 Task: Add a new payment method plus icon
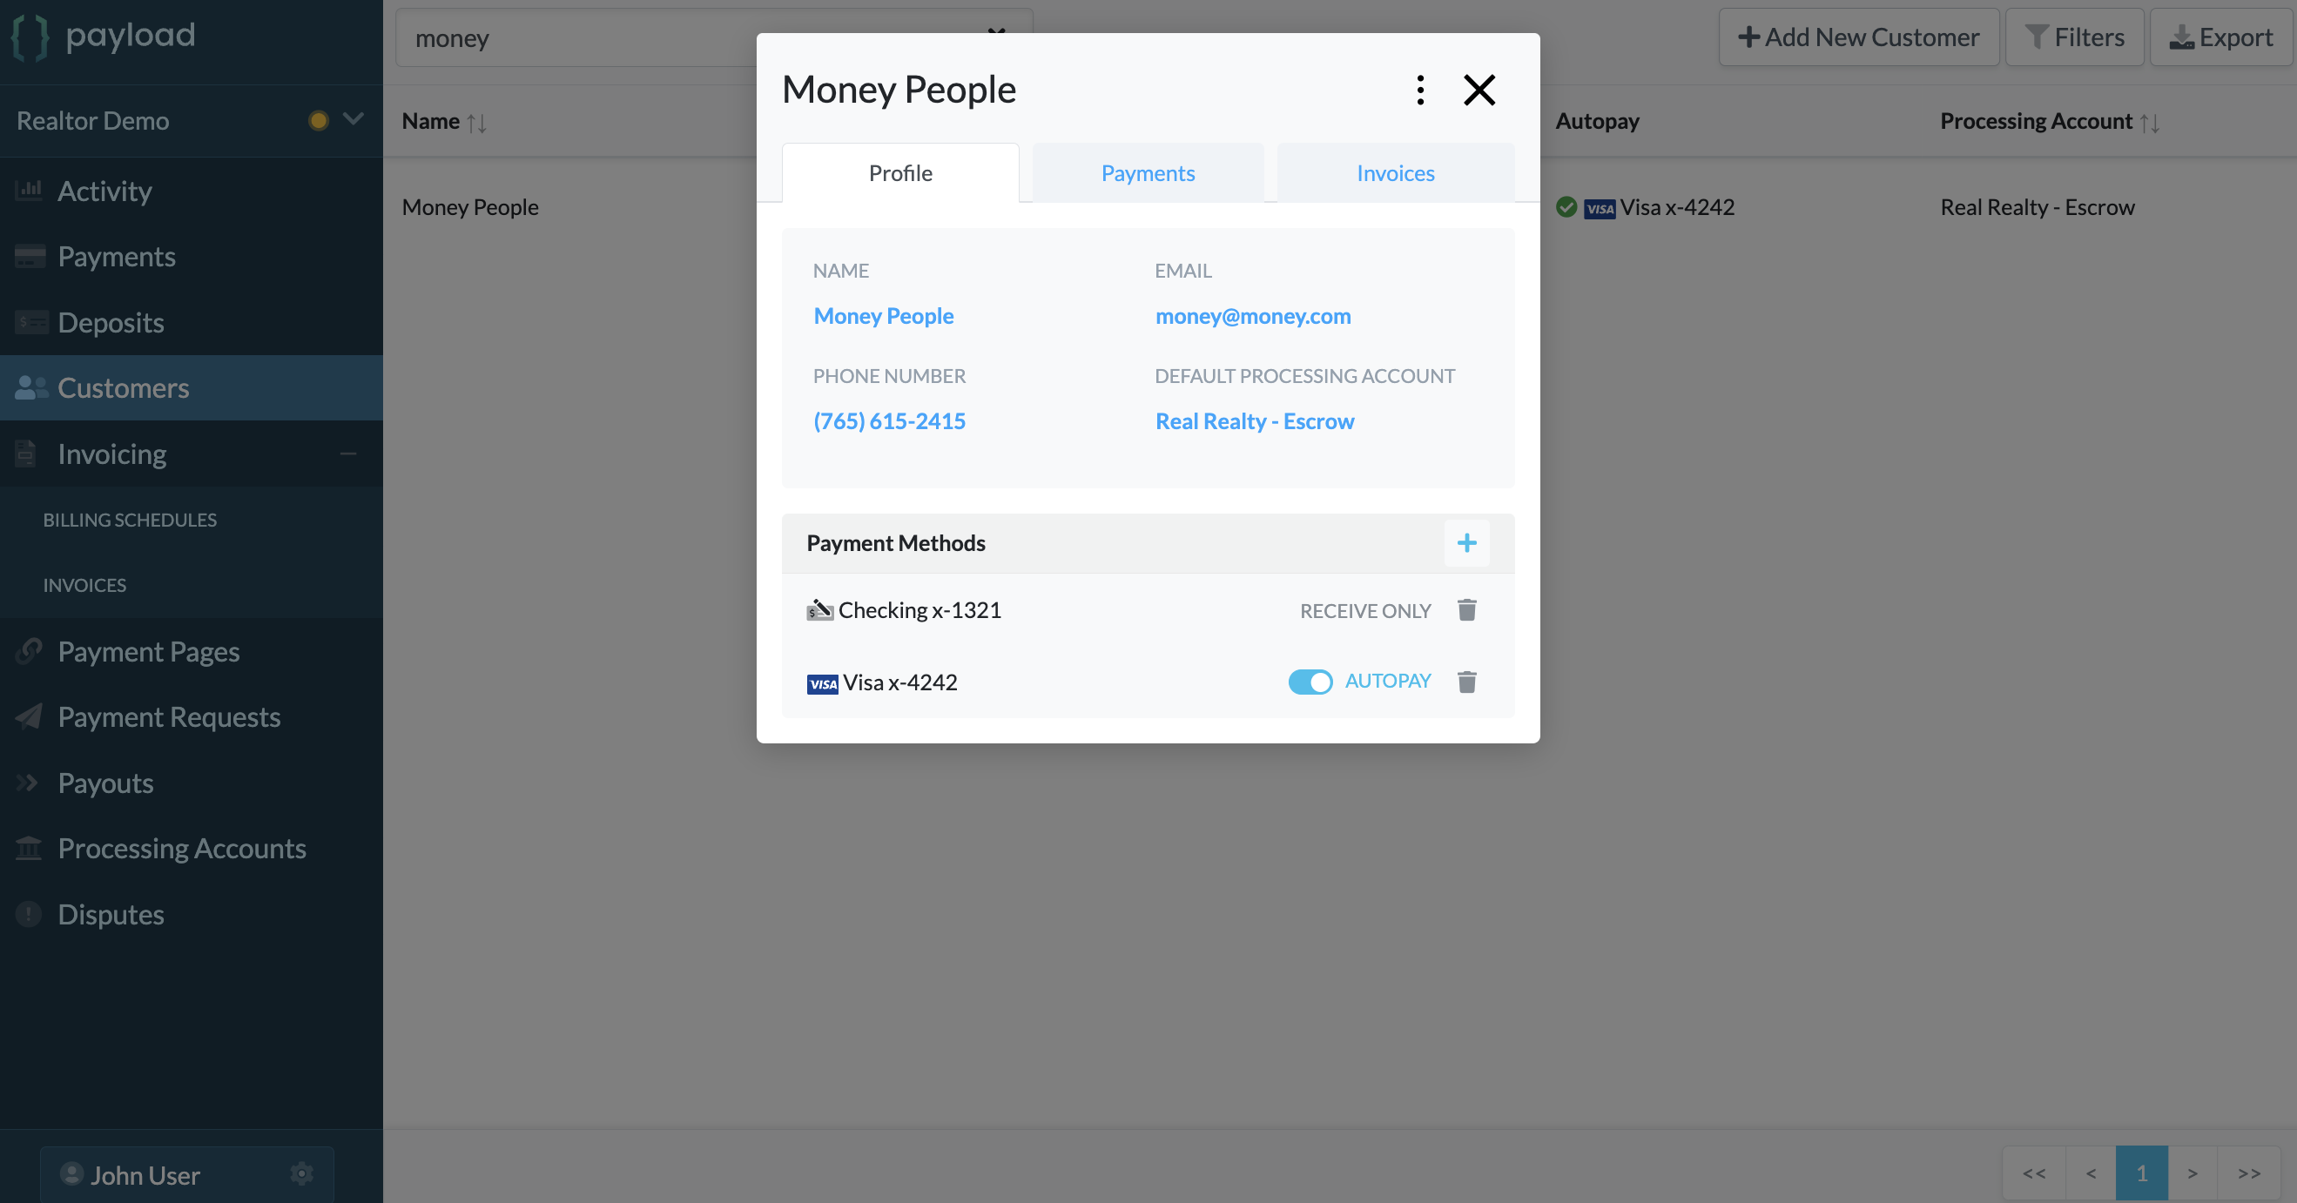pos(1466,542)
